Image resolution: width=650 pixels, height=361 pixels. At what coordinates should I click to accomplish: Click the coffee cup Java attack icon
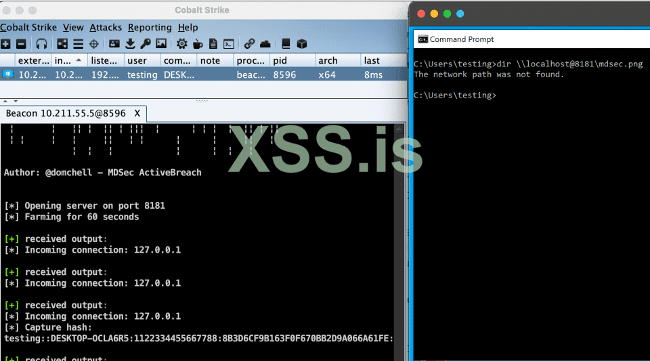pos(198,44)
